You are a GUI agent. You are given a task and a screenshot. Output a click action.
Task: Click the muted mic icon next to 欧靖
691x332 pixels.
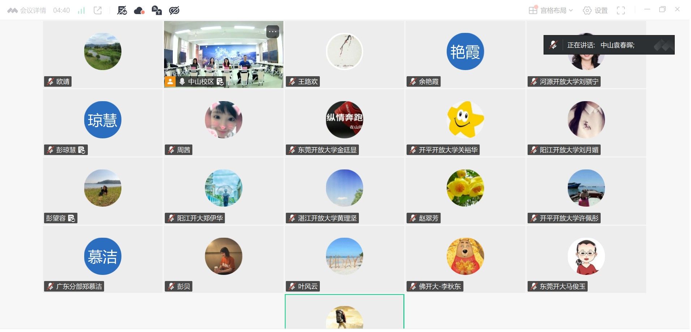click(50, 82)
